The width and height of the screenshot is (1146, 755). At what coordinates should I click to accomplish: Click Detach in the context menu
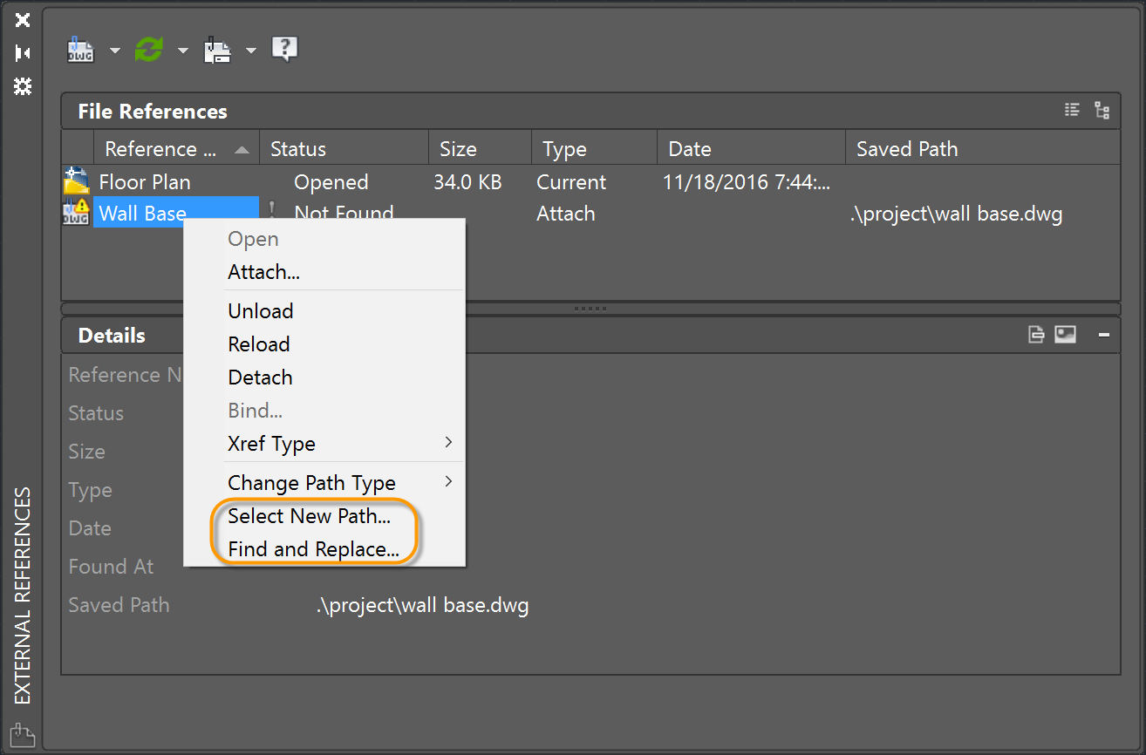tap(260, 377)
